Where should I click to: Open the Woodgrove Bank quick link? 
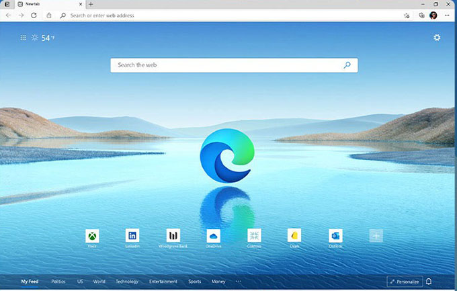point(173,239)
